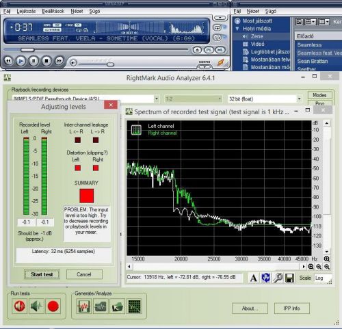Click L->R leakage indicator
The width and height of the screenshot is (342, 329).
tap(96, 140)
